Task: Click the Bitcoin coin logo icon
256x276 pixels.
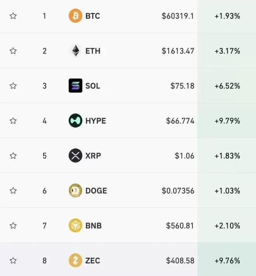Action: pos(75,16)
